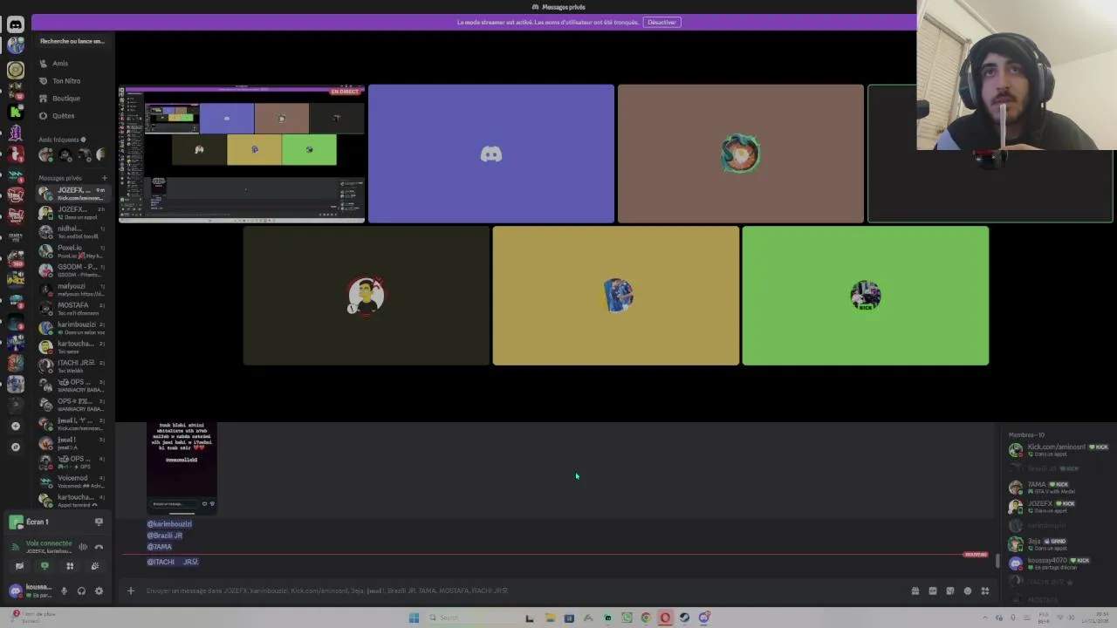Viewport: 1117px width, 628px height.
Task: Click koussay user avatar panel
Action: tap(31, 590)
